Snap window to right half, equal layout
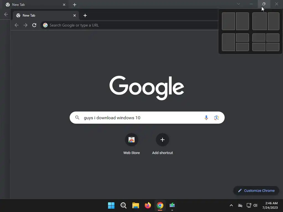Image resolution: width=283 pixels, height=212 pixels. tap(242, 21)
